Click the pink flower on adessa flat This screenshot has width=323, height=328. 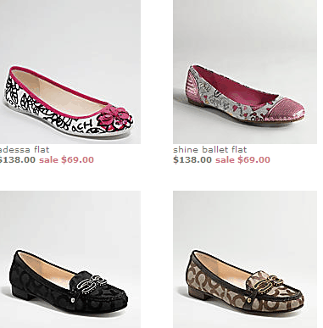pos(112,116)
